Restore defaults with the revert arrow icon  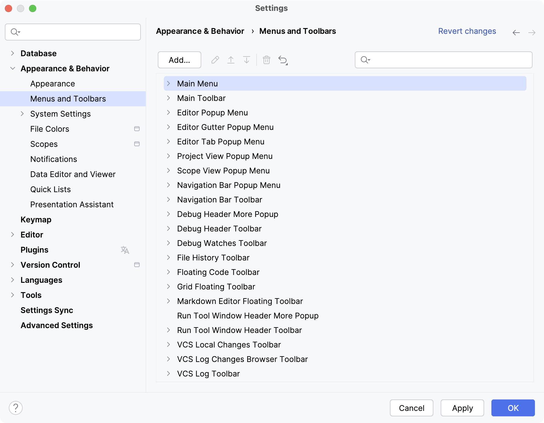[x=282, y=60]
